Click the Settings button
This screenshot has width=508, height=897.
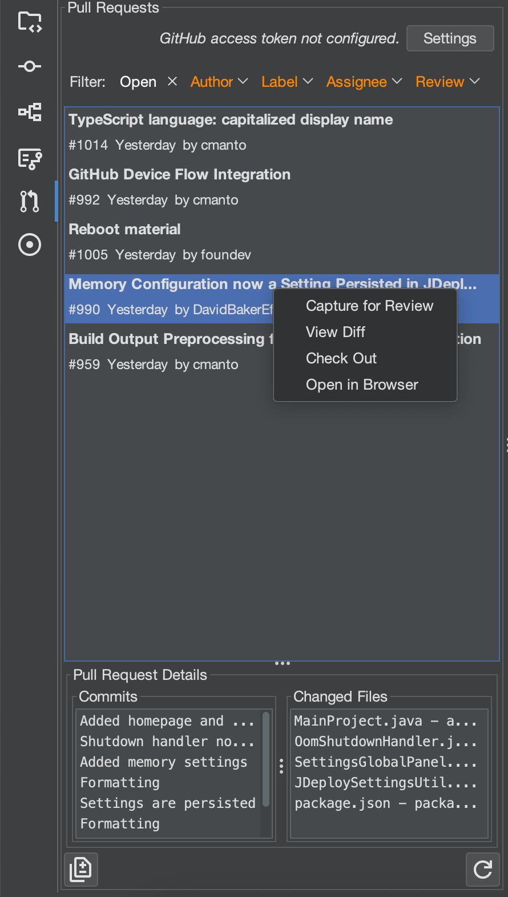[x=450, y=38]
